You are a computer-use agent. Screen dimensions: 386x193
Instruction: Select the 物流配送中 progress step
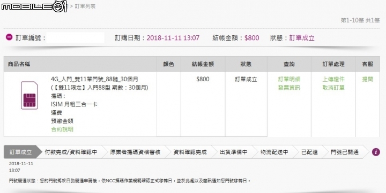click(x=274, y=152)
